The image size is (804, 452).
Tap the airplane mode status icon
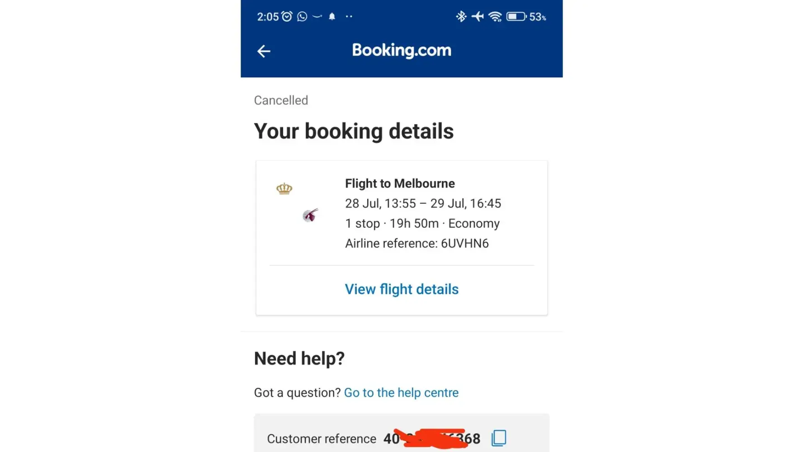[x=478, y=17]
